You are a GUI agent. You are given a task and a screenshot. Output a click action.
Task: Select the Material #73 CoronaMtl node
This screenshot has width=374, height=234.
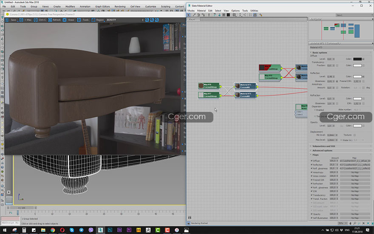pyautogui.click(x=245, y=86)
